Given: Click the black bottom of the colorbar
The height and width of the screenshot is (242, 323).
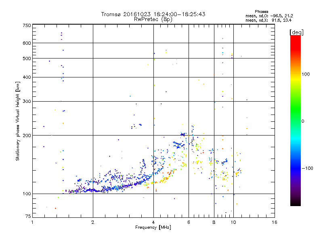Looking at the screenshot, I should (296, 203).
